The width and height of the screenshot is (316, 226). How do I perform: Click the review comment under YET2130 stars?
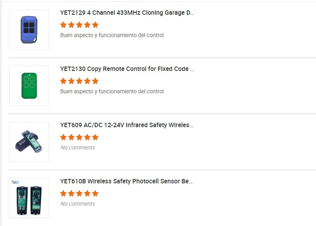coord(112,91)
